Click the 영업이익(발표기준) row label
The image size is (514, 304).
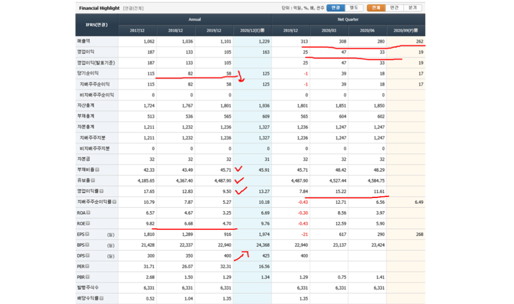point(96,62)
